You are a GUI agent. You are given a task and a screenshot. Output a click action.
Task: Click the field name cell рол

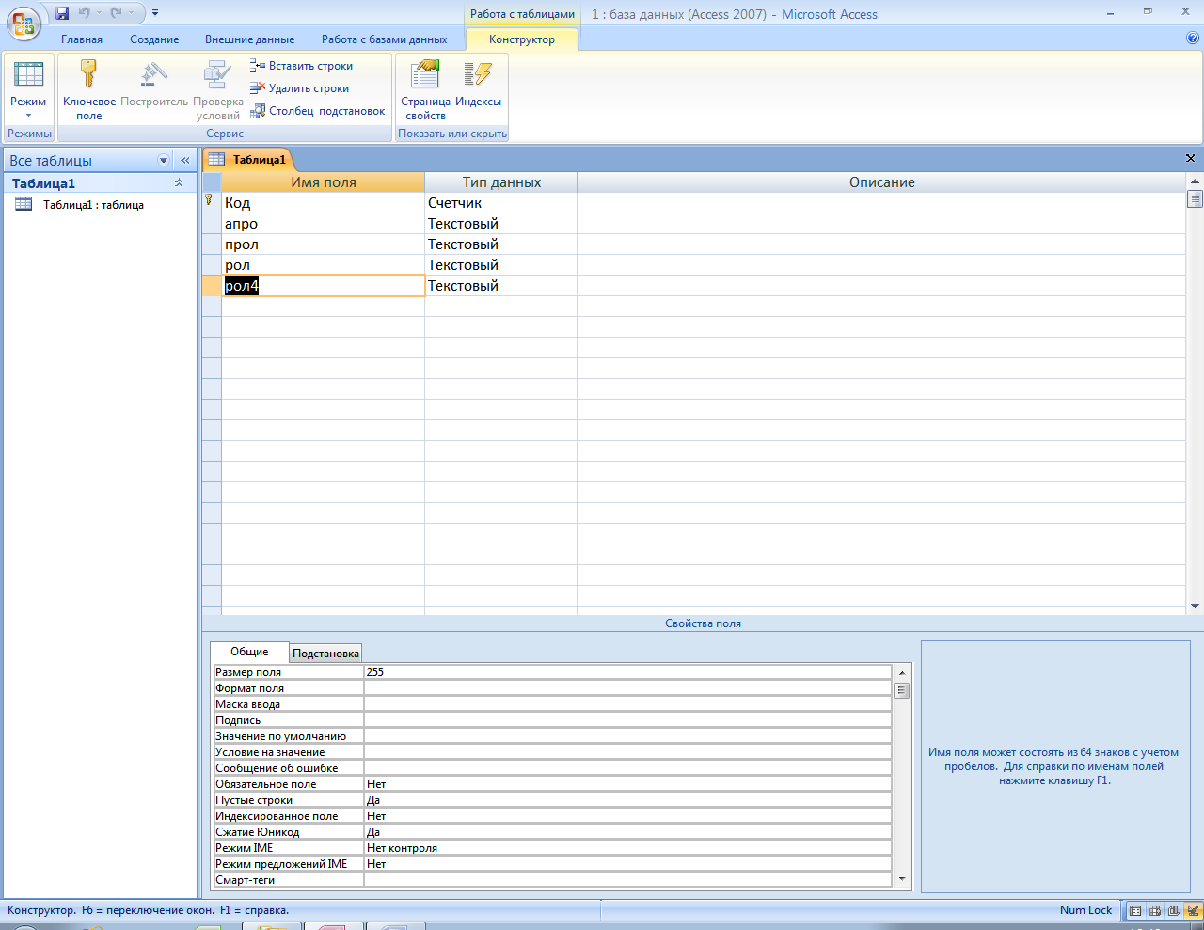click(x=324, y=265)
